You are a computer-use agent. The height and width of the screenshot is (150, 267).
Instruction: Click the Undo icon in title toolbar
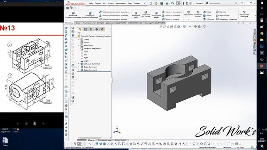click(x=172, y=3)
